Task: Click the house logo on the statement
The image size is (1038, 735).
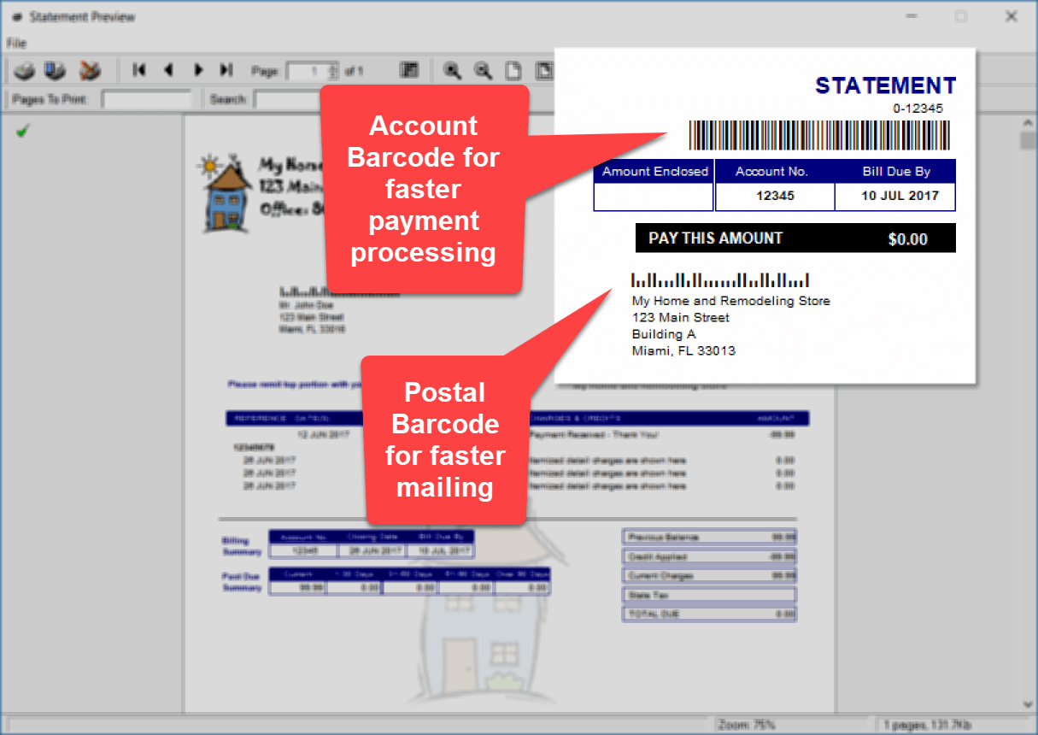Action: (x=224, y=193)
